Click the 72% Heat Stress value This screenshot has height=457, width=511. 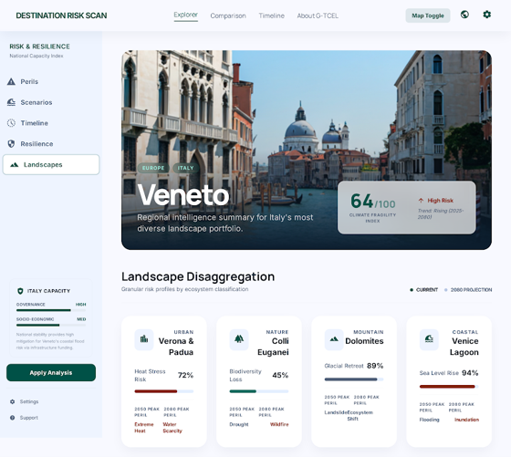pos(185,375)
